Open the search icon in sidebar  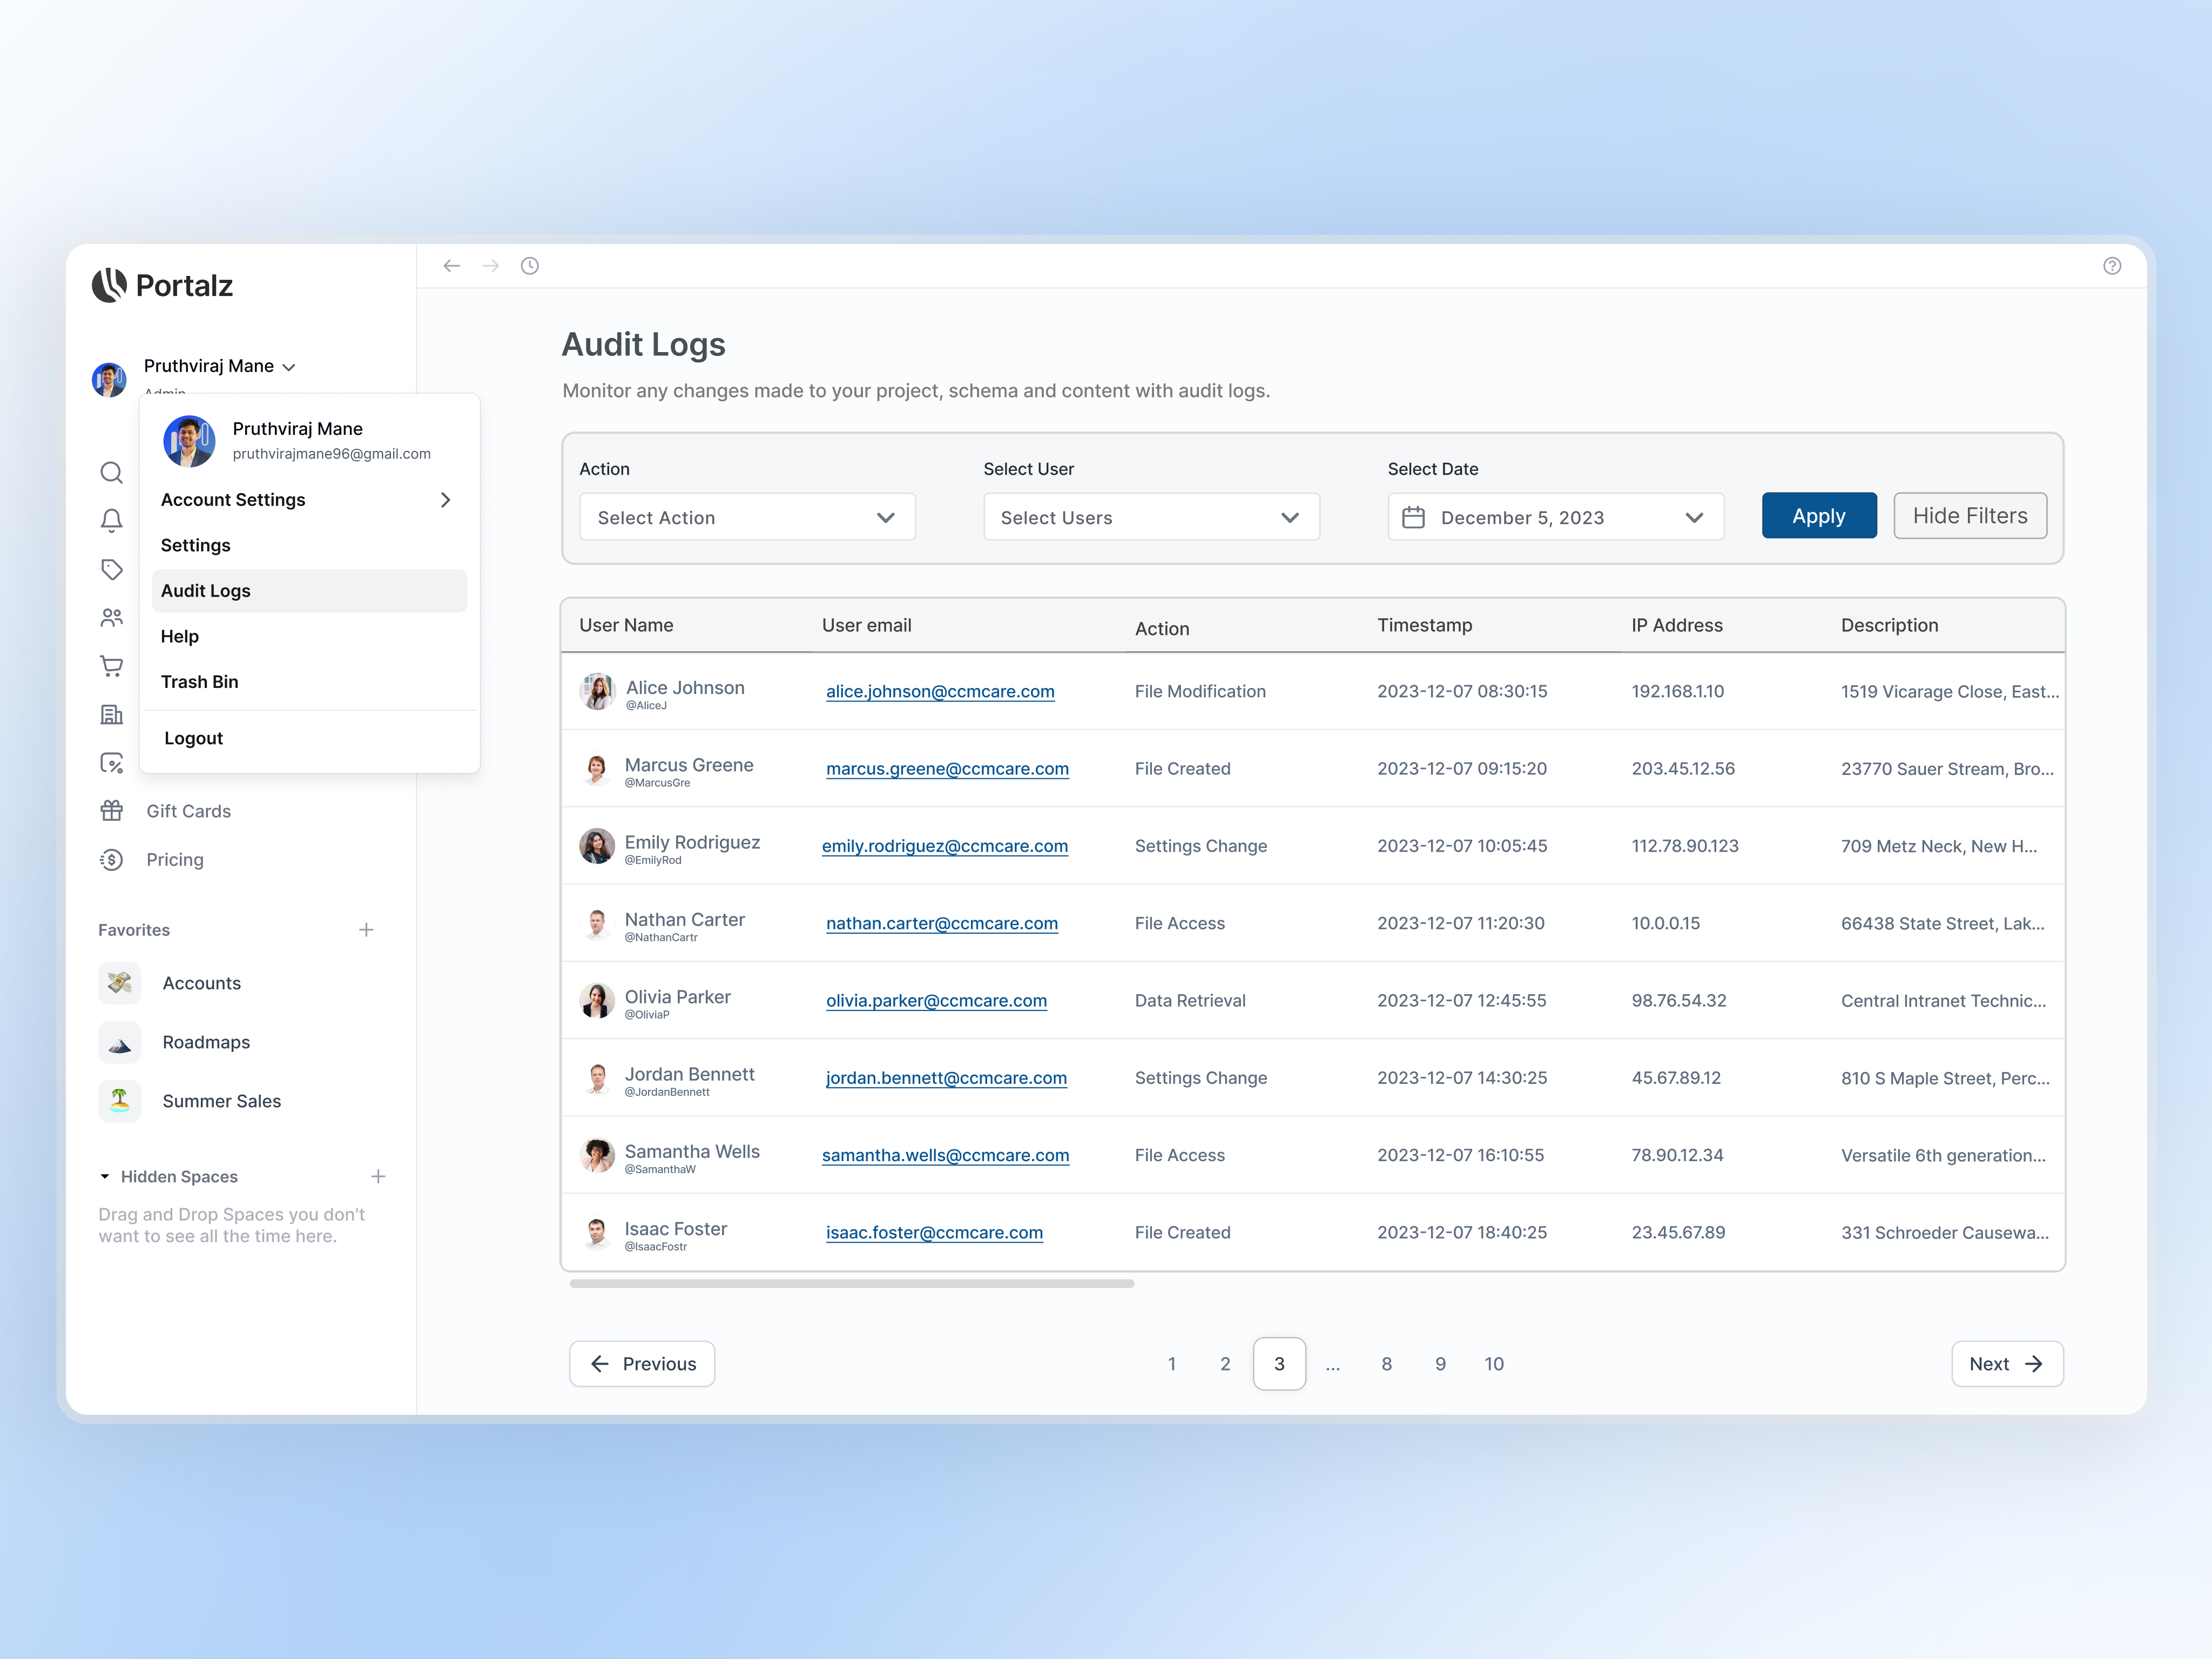click(x=111, y=472)
